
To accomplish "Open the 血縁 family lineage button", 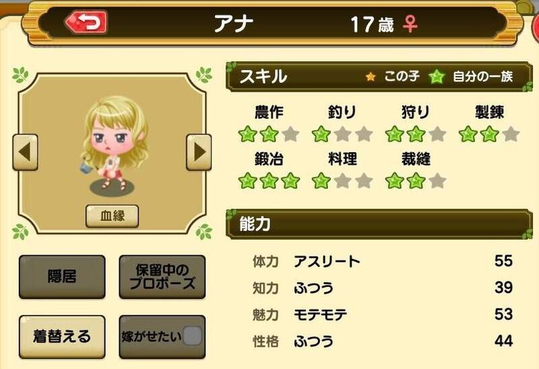I will pyautogui.click(x=112, y=216).
